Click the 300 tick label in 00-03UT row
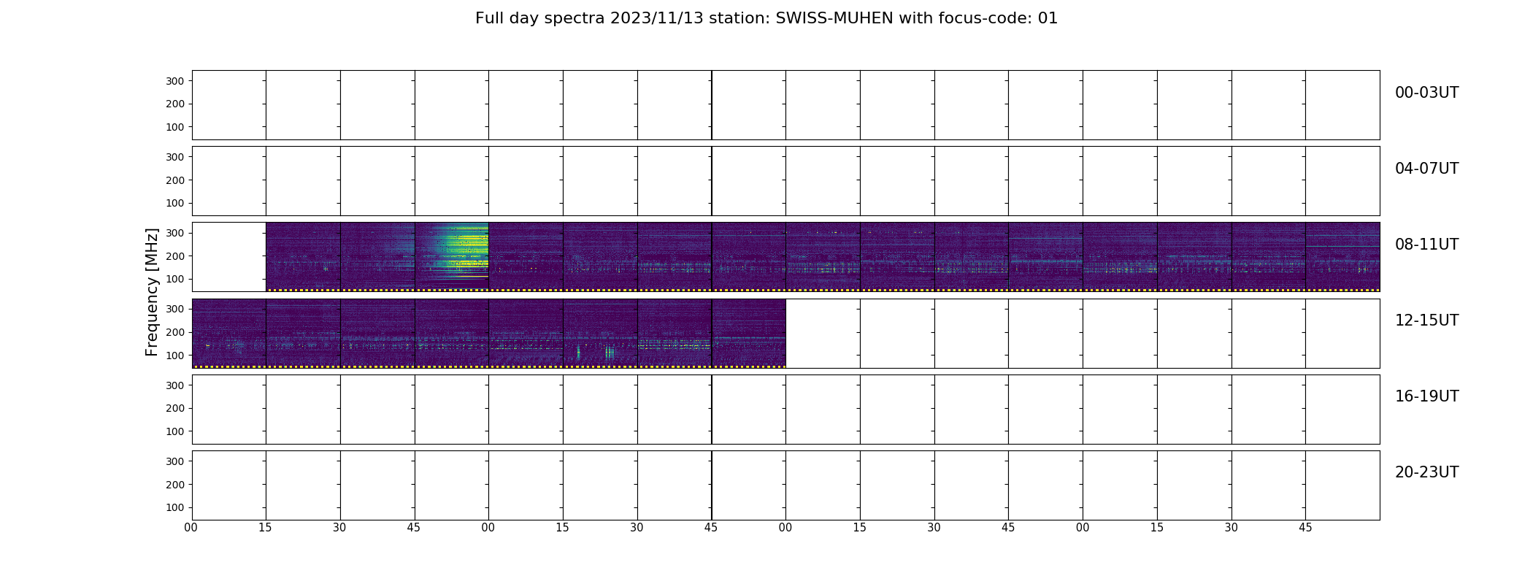 pos(175,81)
